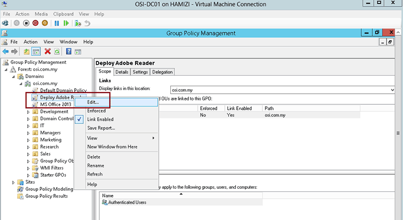The image size is (403, 220).
Task: Choose Help in context menu
Action: 116,184
